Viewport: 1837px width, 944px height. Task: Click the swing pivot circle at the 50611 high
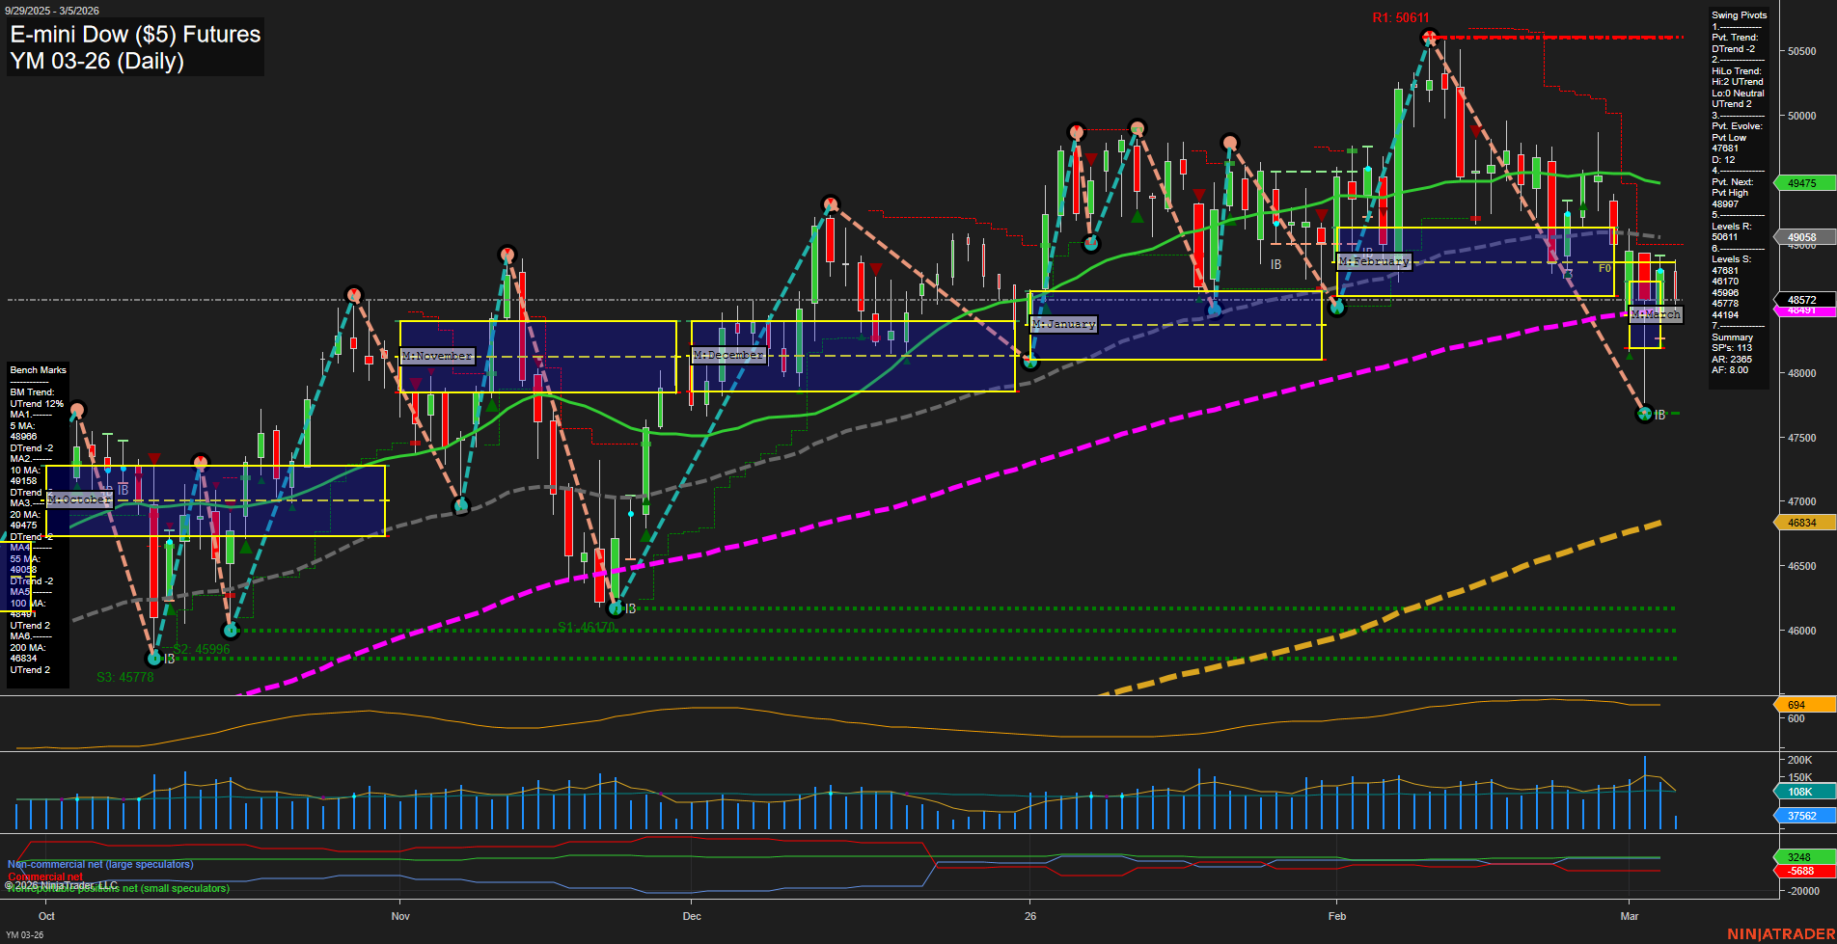tap(1429, 37)
